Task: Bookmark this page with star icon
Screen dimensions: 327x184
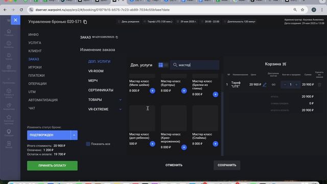Action: coord(302,10)
